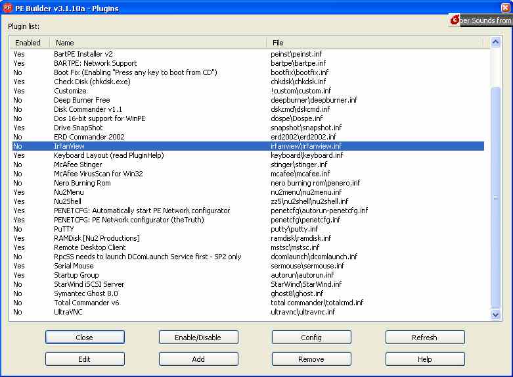Select Deep Burner Free plugin
This screenshot has width=513, height=377.
[x=248, y=100]
